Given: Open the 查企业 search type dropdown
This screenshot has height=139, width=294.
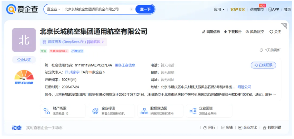Looking at the screenshot, I should click(53, 9).
